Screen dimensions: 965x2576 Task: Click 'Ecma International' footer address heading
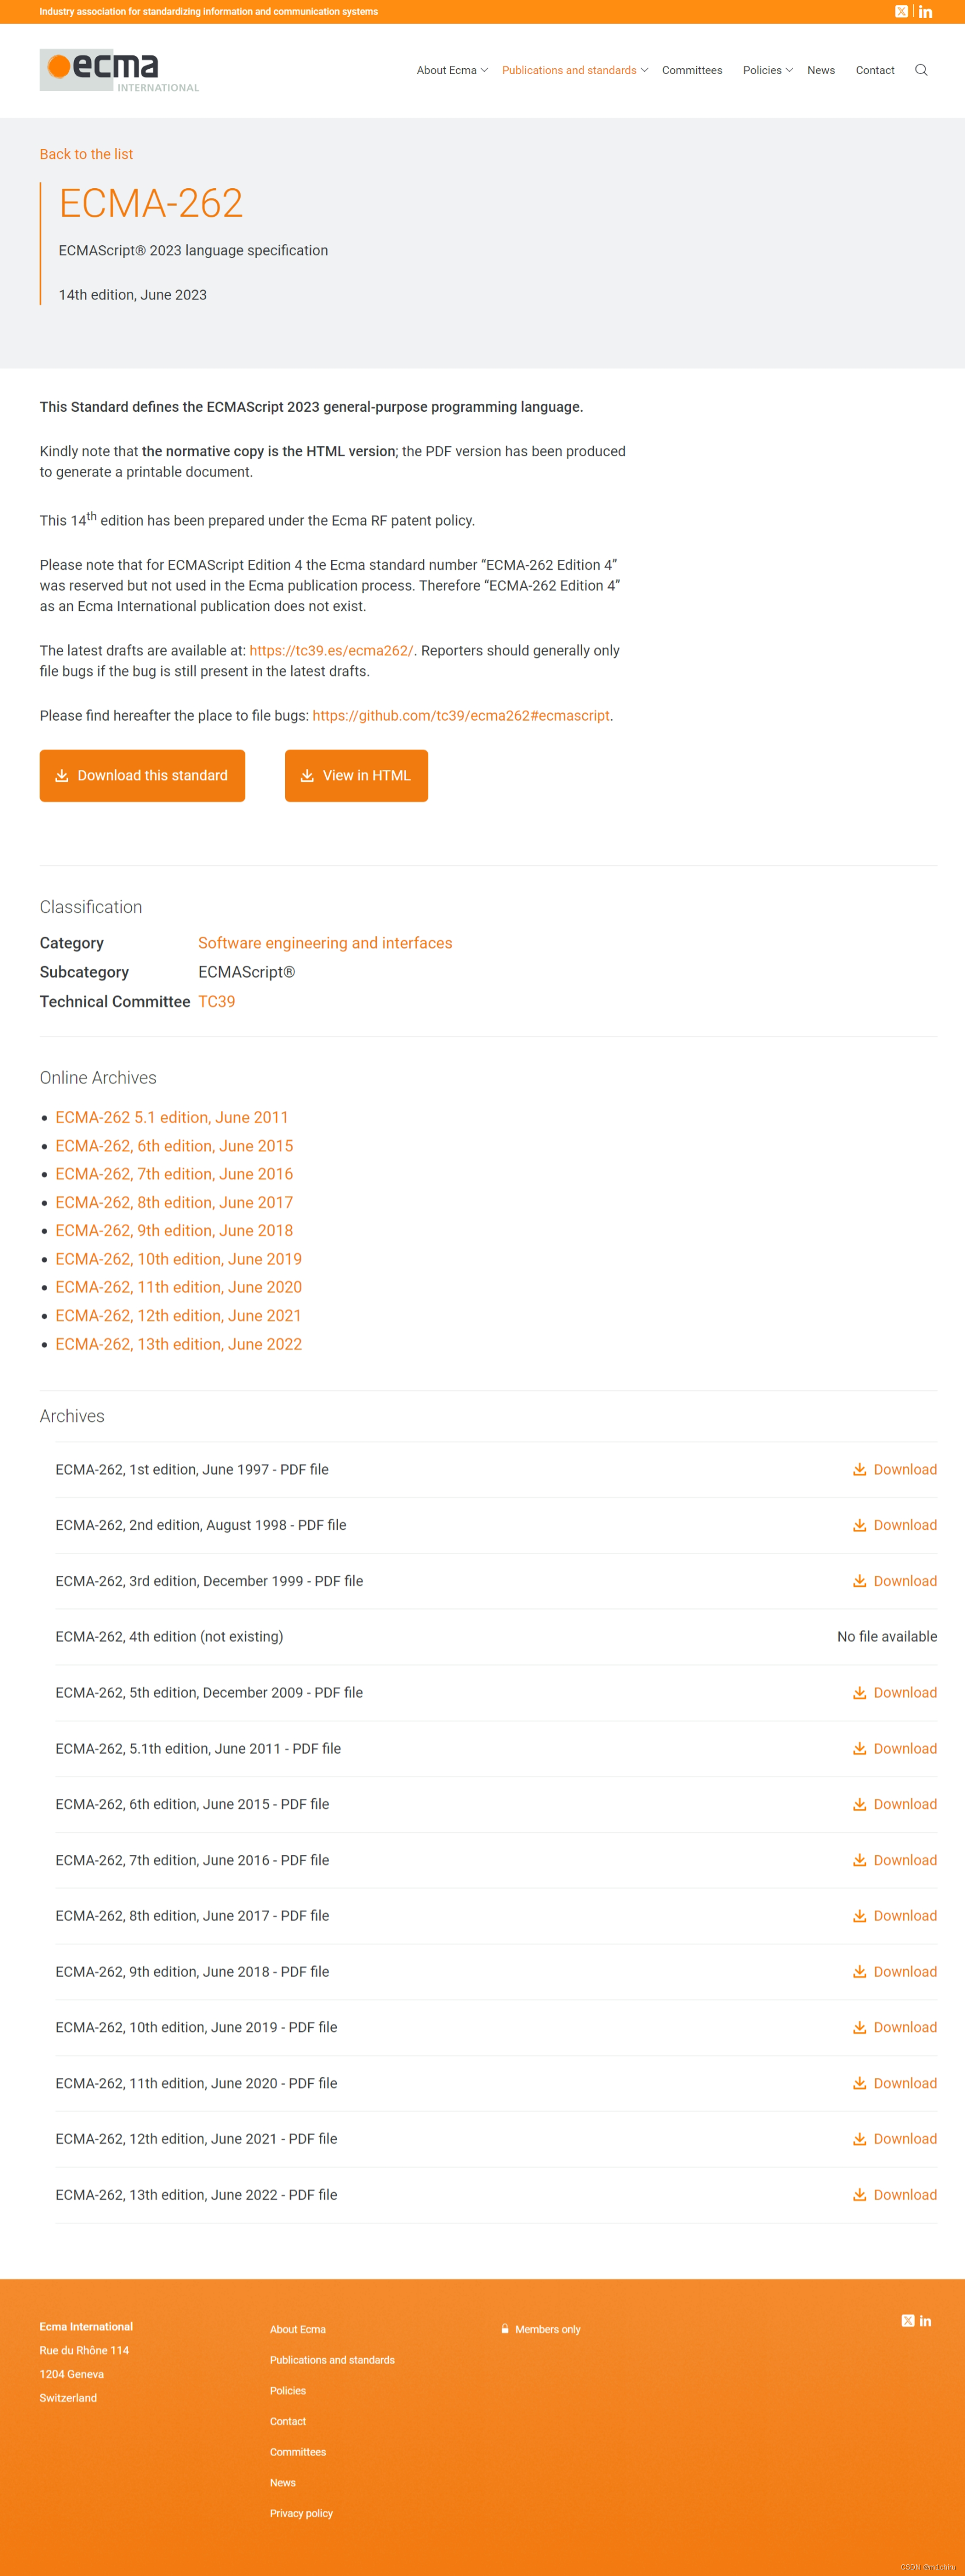point(86,2326)
